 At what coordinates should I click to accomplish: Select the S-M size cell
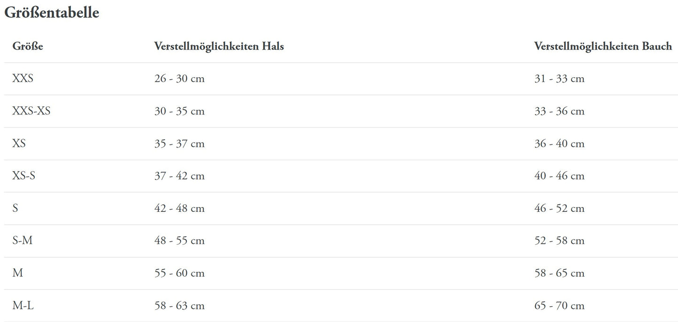(x=23, y=240)
